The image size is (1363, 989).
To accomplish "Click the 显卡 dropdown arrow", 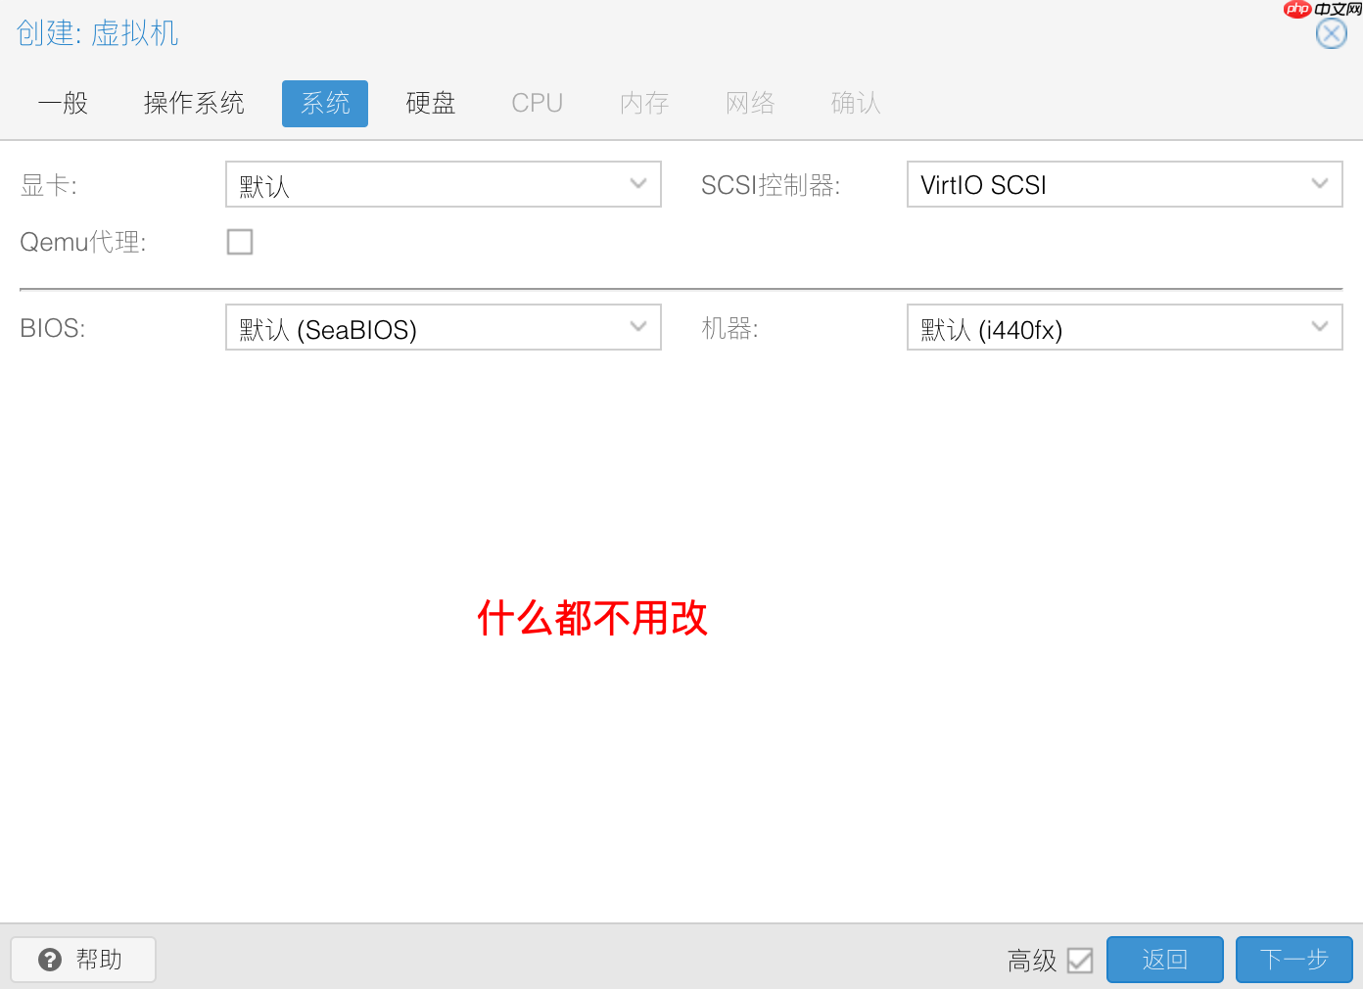I will click(638, 183).
